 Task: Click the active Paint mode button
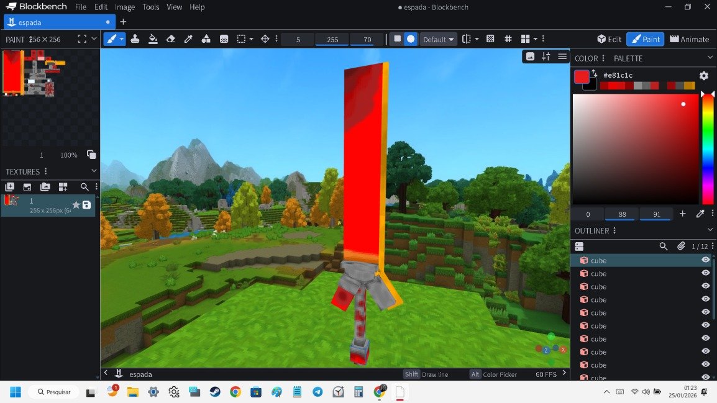pyautogui.click(x=645, y=39)
